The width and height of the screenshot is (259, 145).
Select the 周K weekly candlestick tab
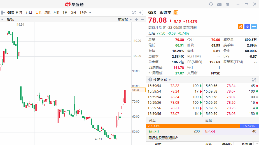pos(47,13)
